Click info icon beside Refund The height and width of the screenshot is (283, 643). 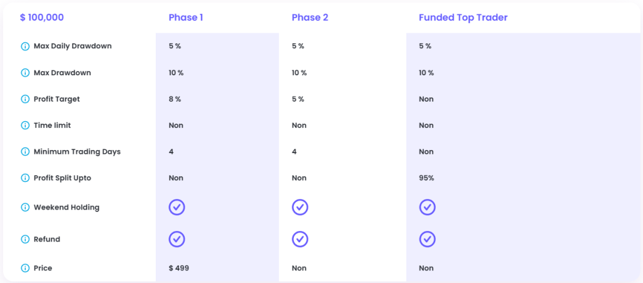click(25, 239)
